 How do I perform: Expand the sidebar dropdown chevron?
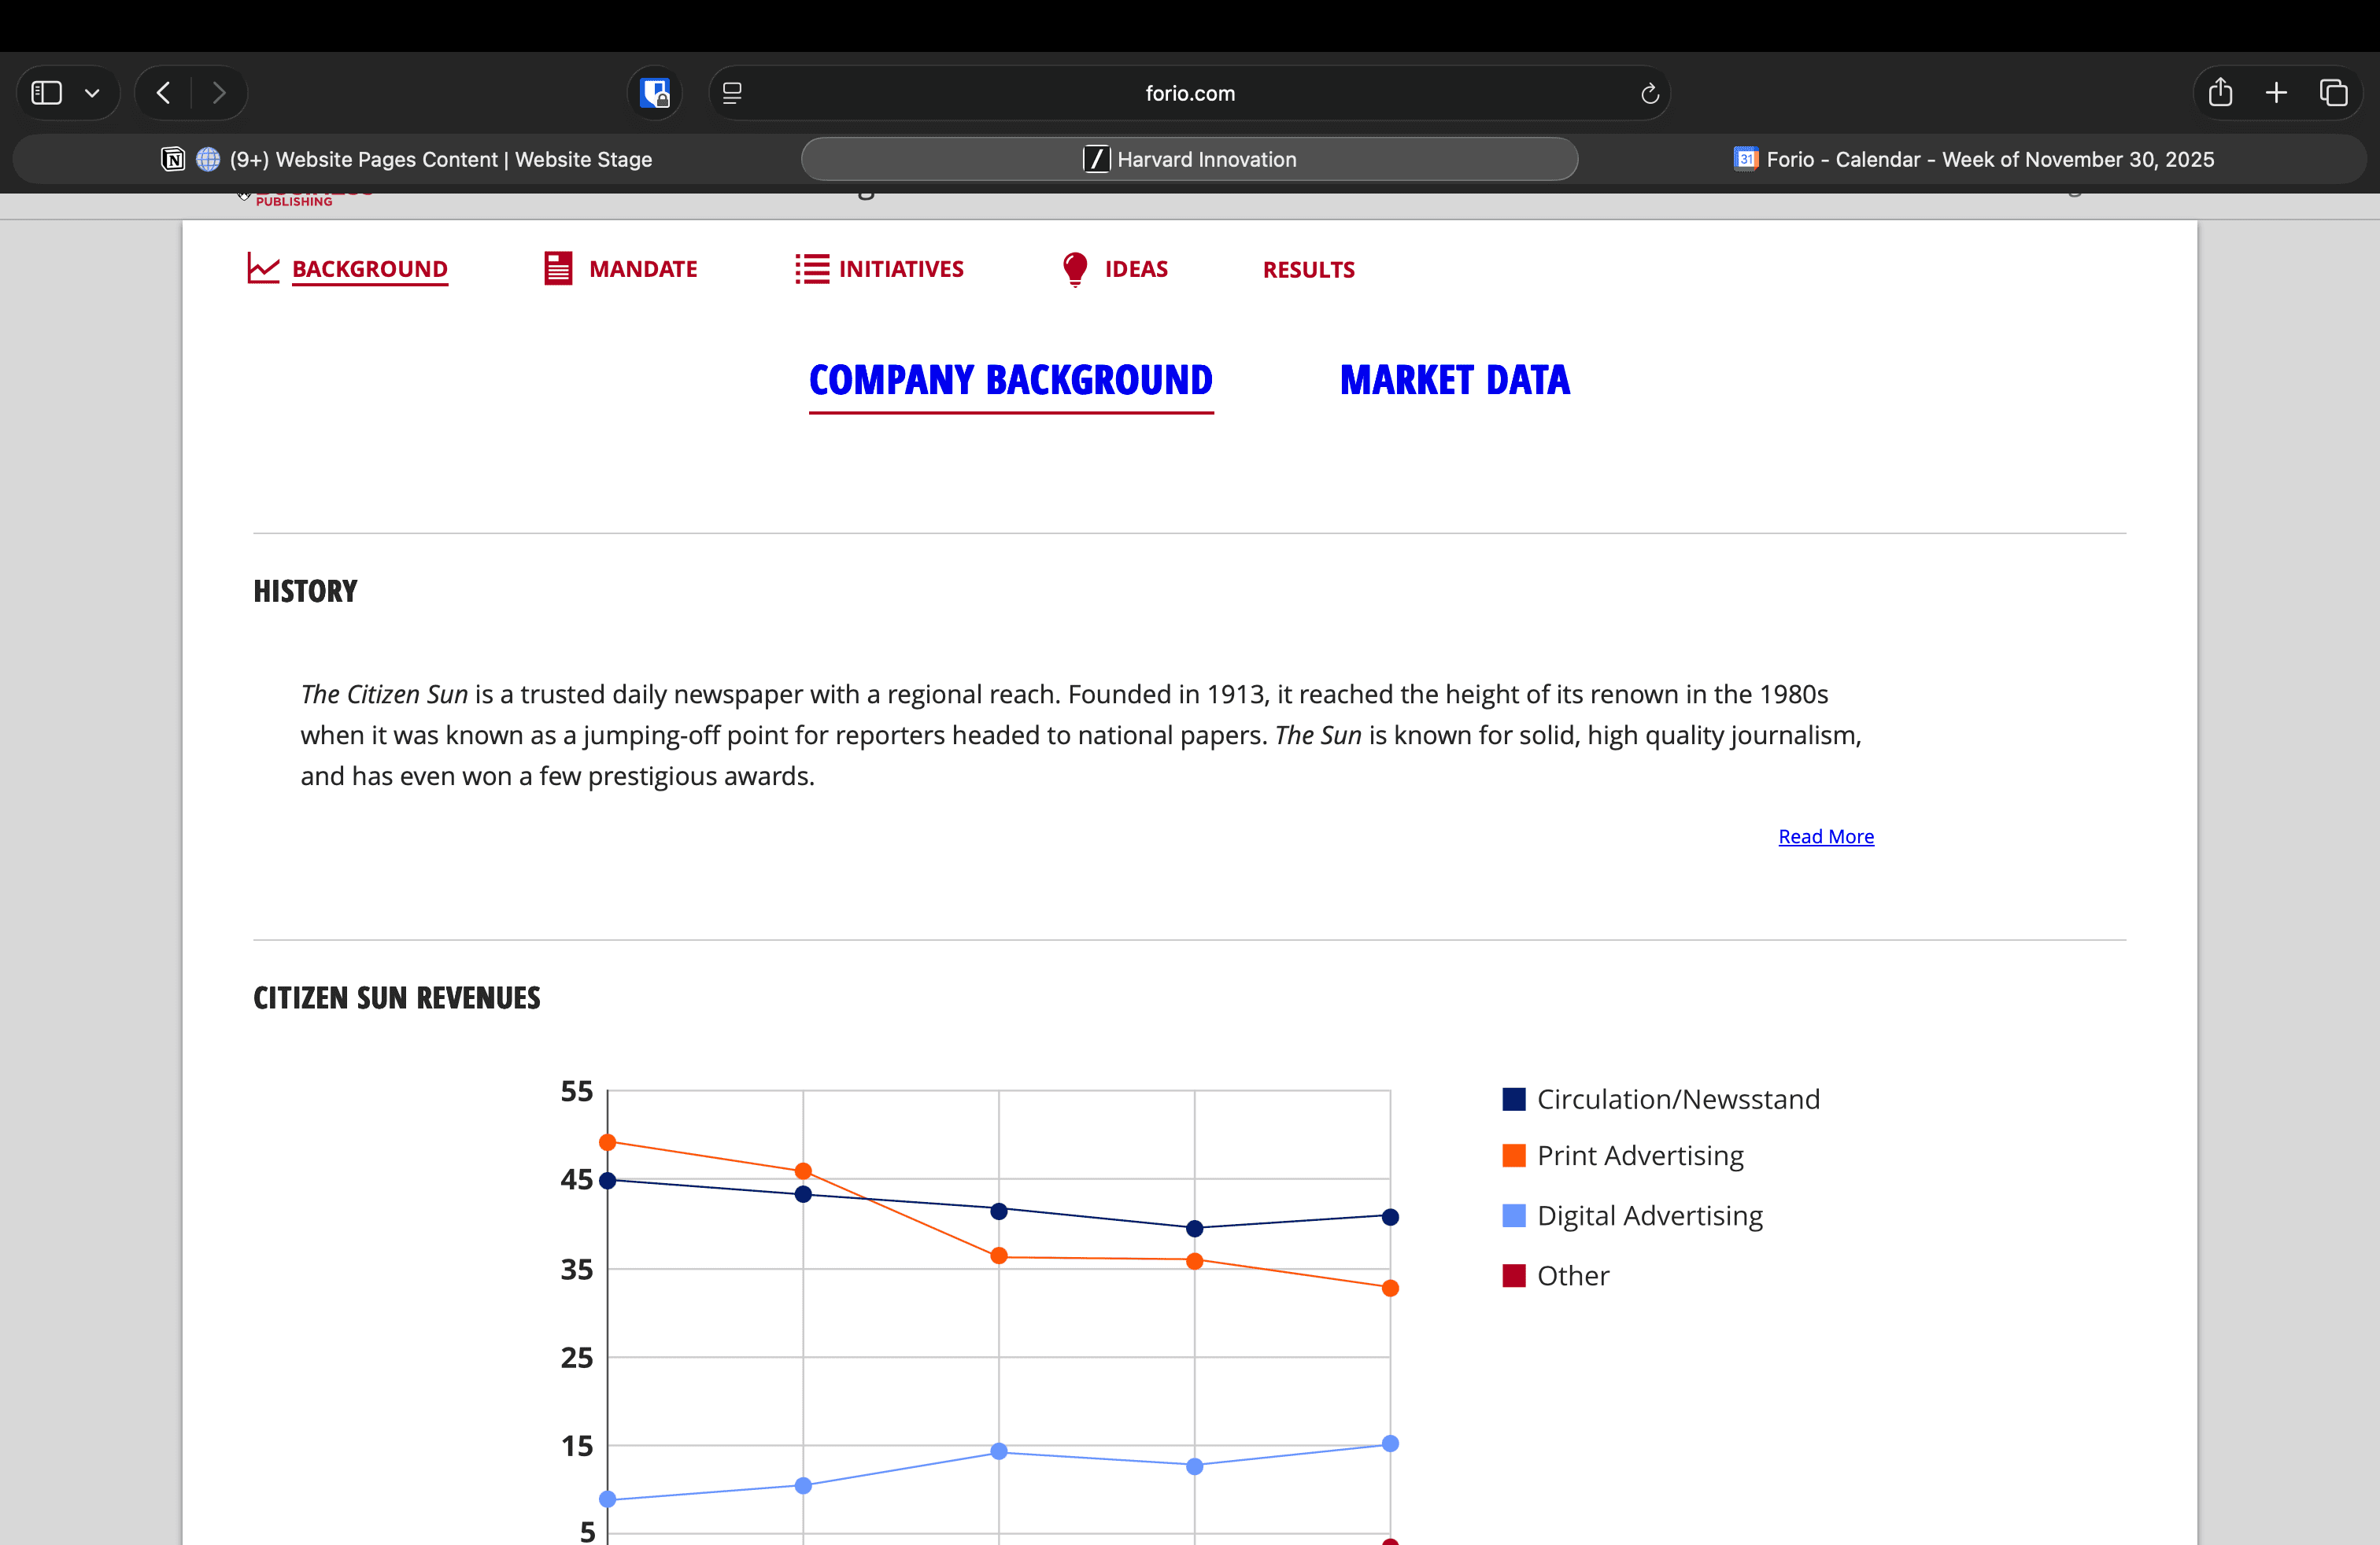(x=92, y=93)
